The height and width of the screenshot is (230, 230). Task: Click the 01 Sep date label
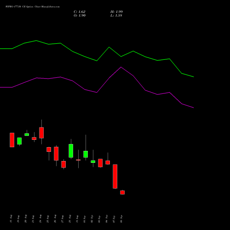click(x=85, y=219)
